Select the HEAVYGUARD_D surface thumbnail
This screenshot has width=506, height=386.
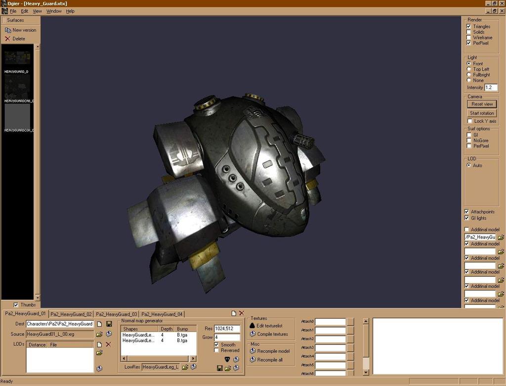(x=17, y=58)
